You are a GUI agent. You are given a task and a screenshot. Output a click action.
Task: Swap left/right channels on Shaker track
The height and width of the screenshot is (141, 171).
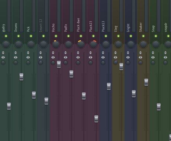click(141, 58)
